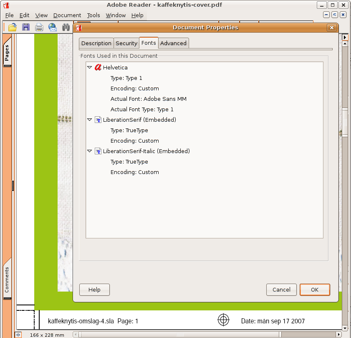Click the Help button in dialog
Viewport: 351px width, 338px height.
pyautogui.click(x=94, y=289)
